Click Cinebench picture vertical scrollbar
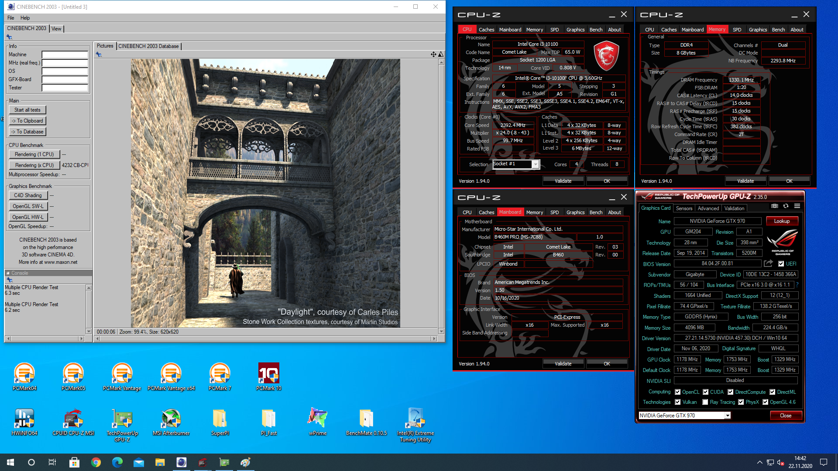Screen dimensions: 838x471 [x=441, y=196]
